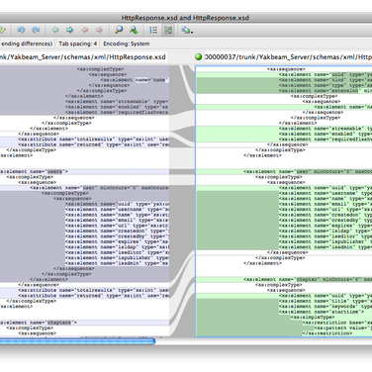Click left line with name="streamable"
372x372 pixels.
pyautogui.click(x=117, y=102)
